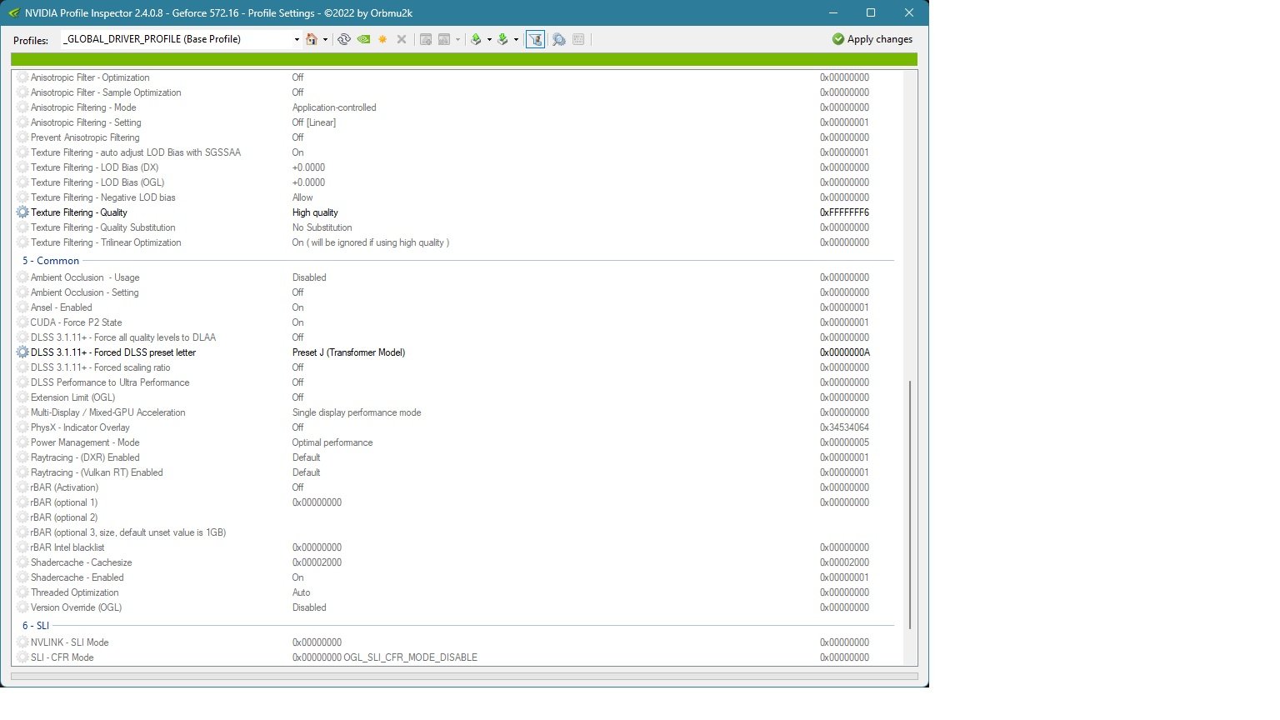The width and height of the screenshot is (1280, 720).
Task: Click hex value 0xFFFFFFF6
Action: 844,212
